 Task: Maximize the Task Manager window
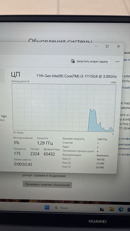click(107, 46)
